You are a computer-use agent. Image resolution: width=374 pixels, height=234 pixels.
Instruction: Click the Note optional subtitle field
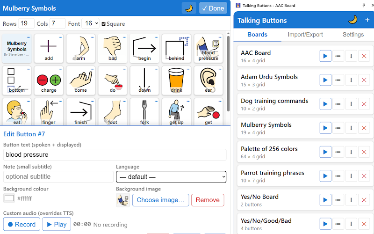58,177
